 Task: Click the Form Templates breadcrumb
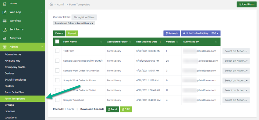click(x=80, y=5)
